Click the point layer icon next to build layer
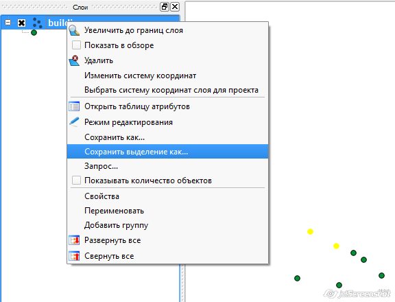 click(38, 23)
